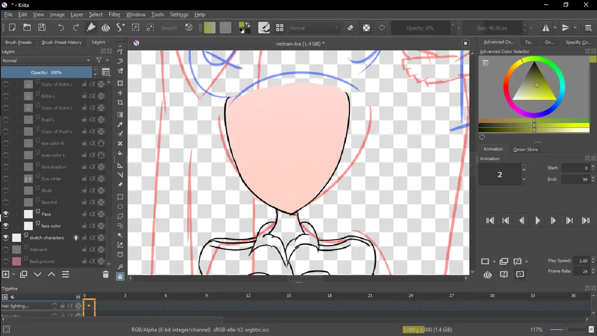597x336 pixels.
Task: Toggle vertical mirror tool
Action: (566, 28)
